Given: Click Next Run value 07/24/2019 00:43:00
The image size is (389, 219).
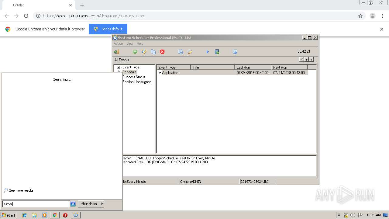Looking at the screenshot, I should (289, 73).
